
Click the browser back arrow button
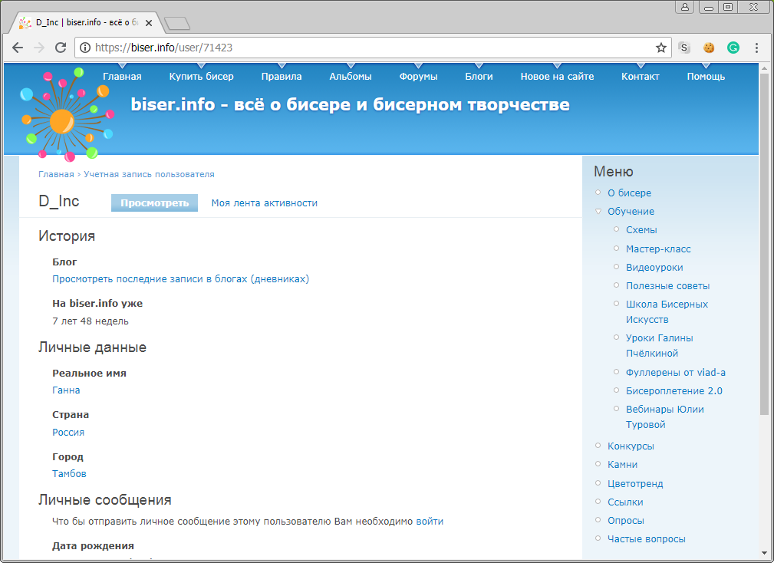coord(18,48)
